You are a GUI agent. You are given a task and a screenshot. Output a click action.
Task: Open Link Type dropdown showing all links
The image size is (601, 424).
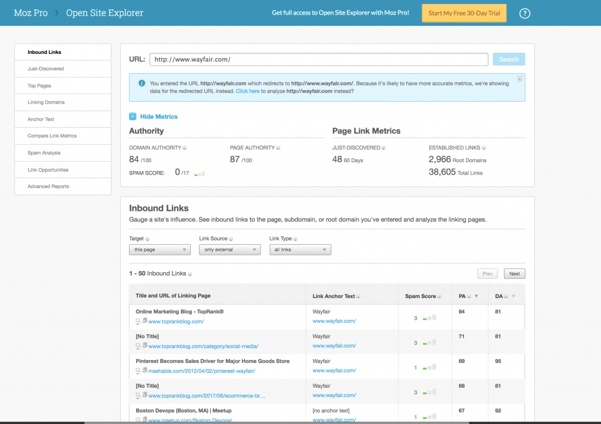pos(300,249)
